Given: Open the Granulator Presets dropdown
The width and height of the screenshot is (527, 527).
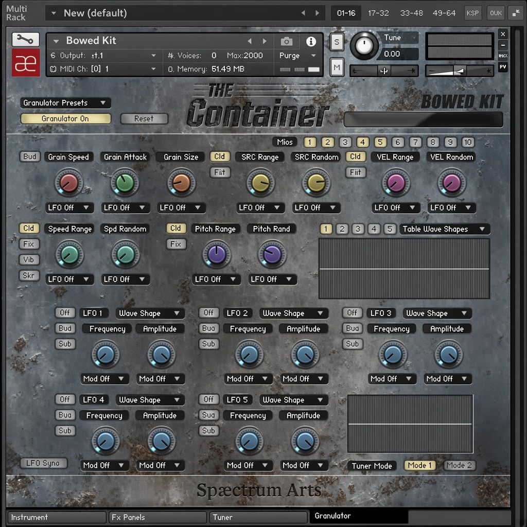Looking at the screenshot, I should (65, 103).
